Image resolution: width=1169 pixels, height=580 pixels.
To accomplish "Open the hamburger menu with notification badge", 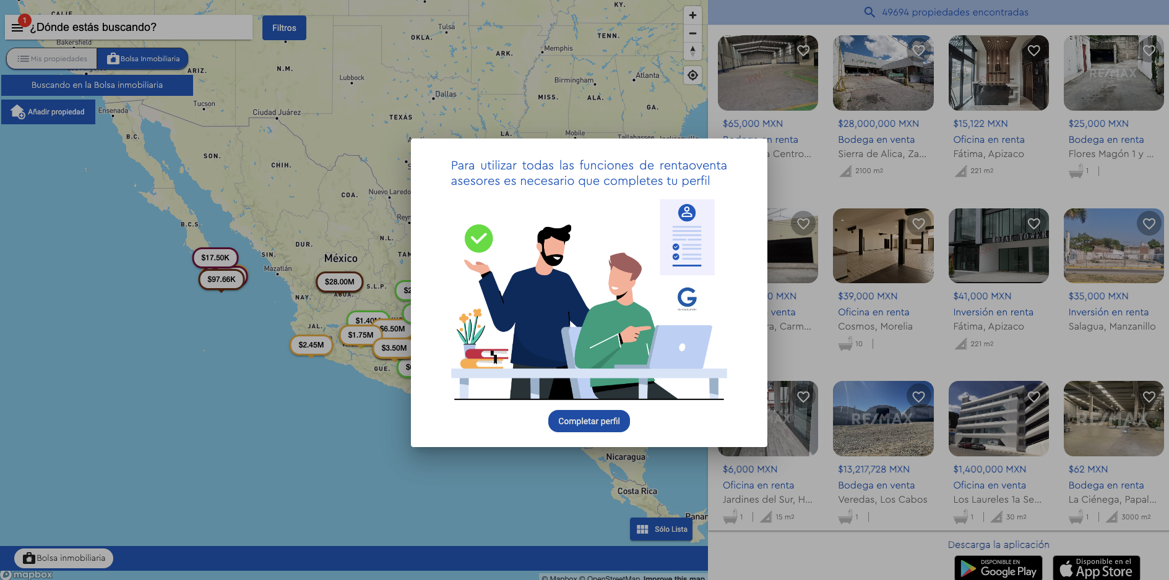I will pos(17,27).
